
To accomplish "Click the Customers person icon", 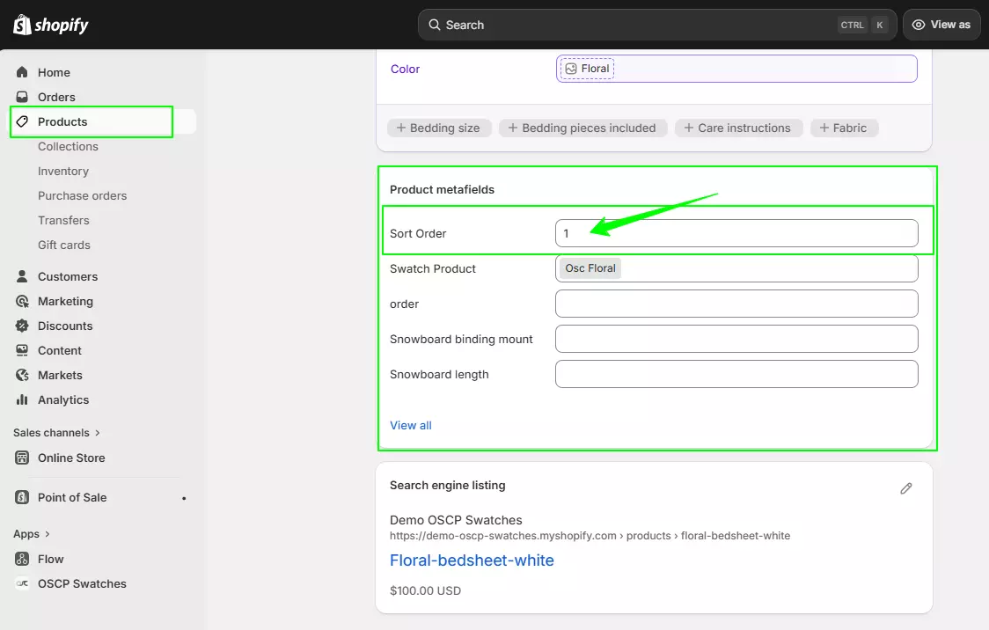I will click(x=22, y=276).
